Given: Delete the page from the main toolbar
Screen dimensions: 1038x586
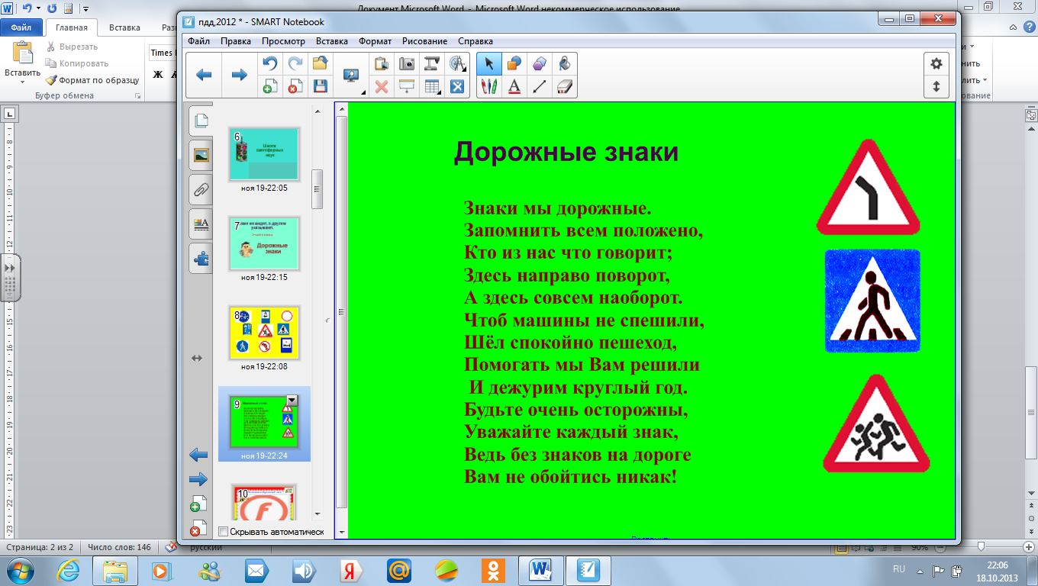Looking at the screenshot, I should point(294,86).
